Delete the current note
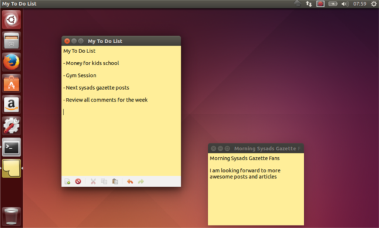Viewport: 379px width, 228px height. click(78, 181)
